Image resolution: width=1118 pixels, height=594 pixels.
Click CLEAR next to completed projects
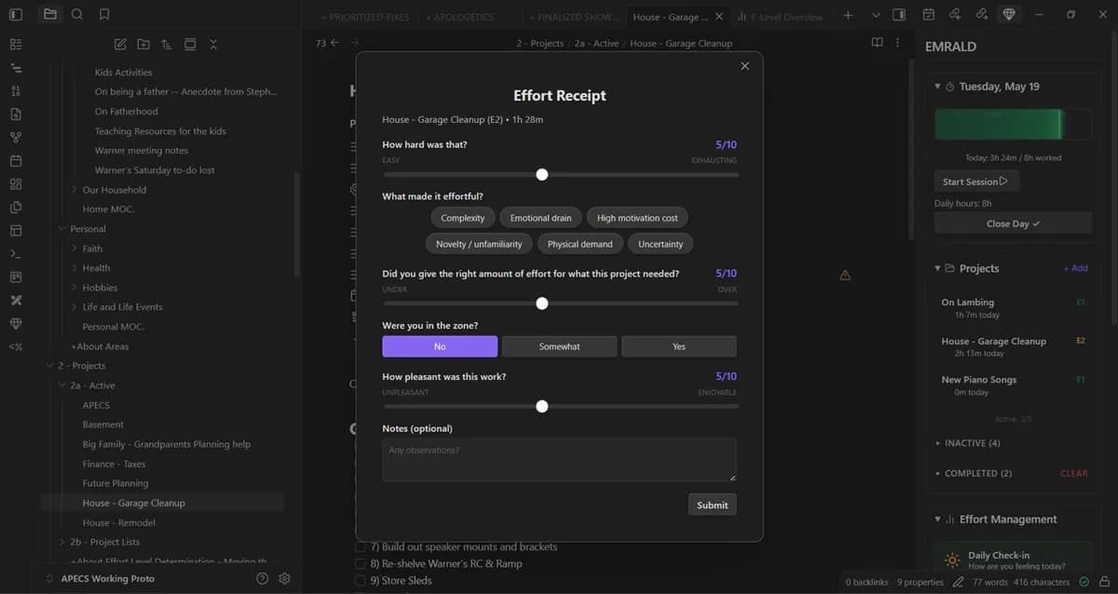point(1073,473)
